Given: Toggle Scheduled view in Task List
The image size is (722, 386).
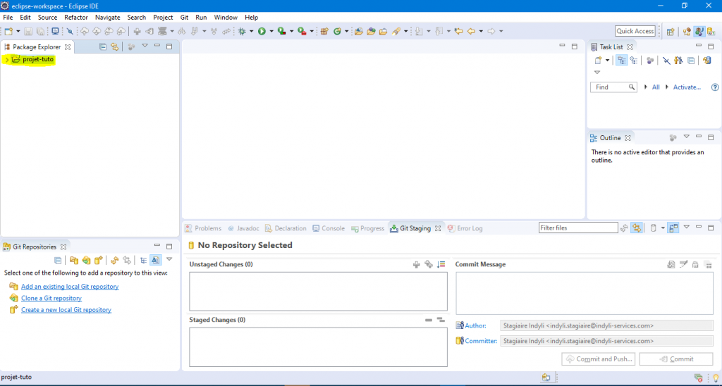Looking at the screenshot, I should (x=634, y=61).
